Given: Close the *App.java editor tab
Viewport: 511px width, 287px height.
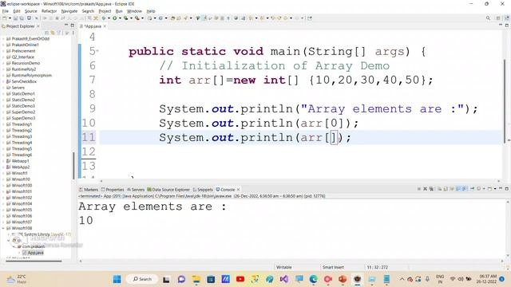Looking at the screenshot, I should 105,26.
